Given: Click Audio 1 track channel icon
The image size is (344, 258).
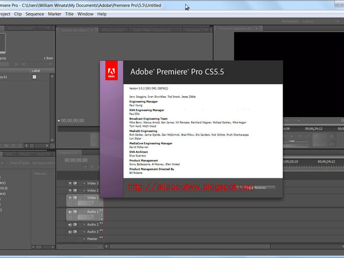Looking at the screenshot, I should tap(101, 210).
